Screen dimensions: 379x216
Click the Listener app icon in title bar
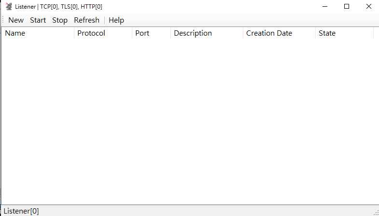pos(8,7)
